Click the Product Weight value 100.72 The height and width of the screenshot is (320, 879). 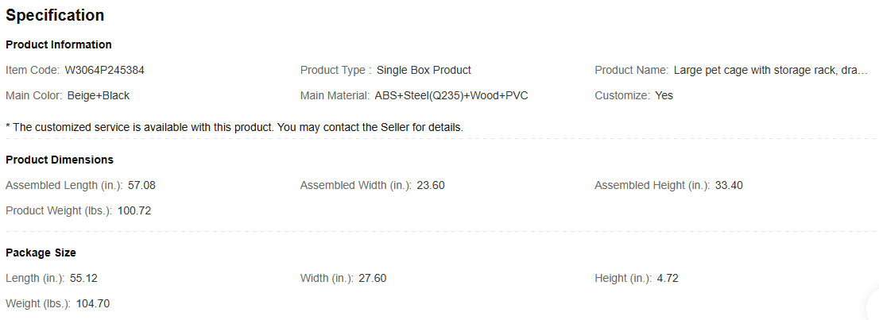pyautogui.click(x=134, y=211)
